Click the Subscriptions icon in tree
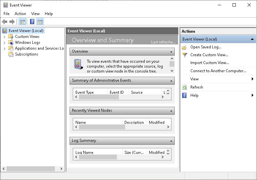This screenshot has height=180, width=257. pos(11,54)
